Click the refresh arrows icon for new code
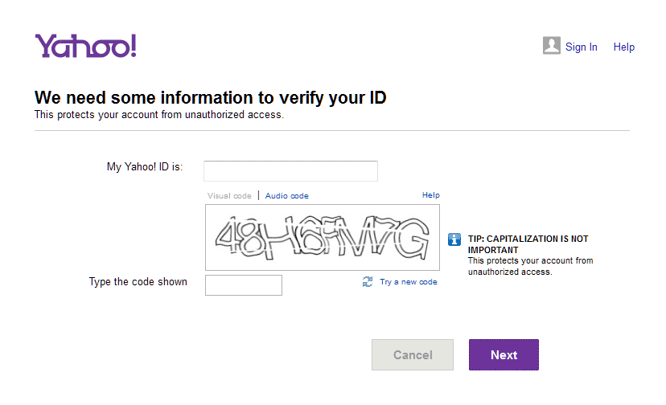This screenshot has height=405, width=666. coord(368,281)
